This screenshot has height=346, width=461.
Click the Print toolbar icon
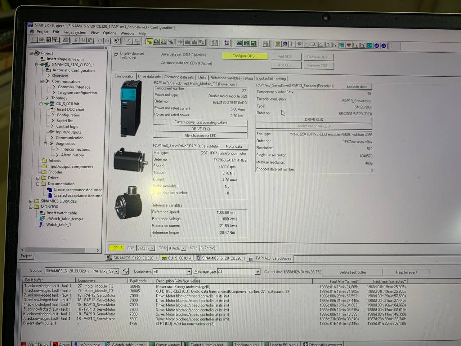point(66,40)
